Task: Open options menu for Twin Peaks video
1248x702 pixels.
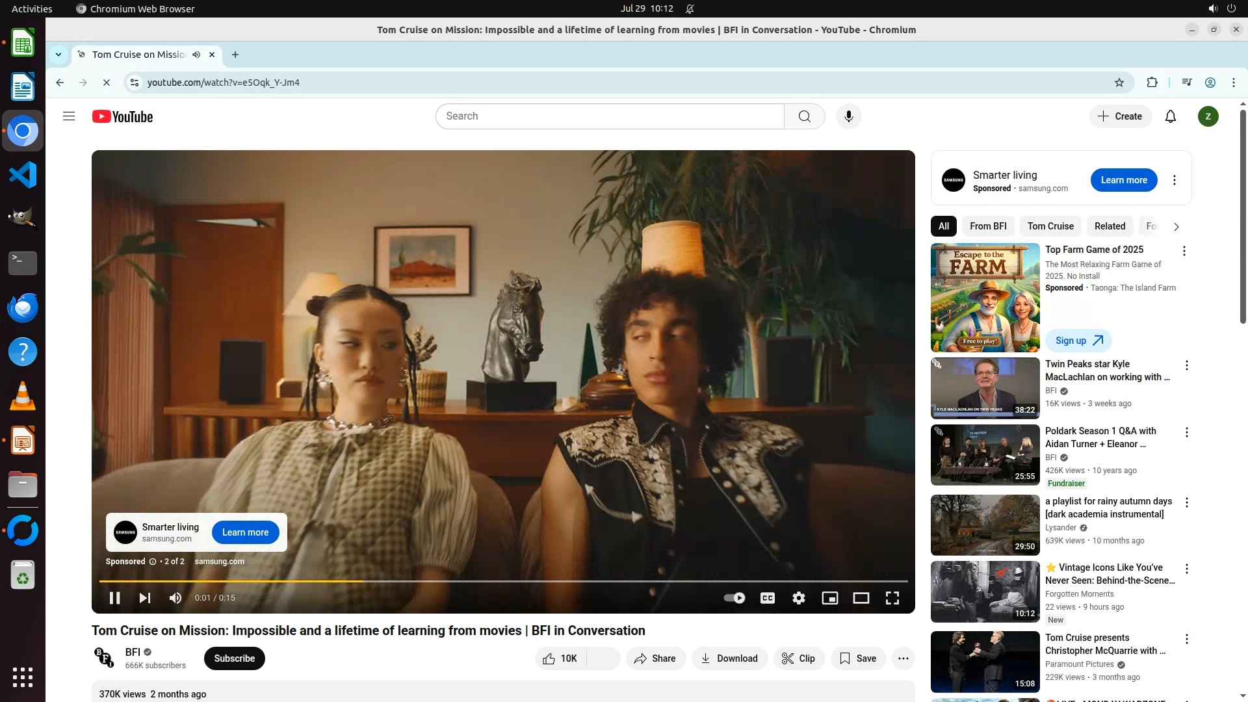Action: [1186, 365]
